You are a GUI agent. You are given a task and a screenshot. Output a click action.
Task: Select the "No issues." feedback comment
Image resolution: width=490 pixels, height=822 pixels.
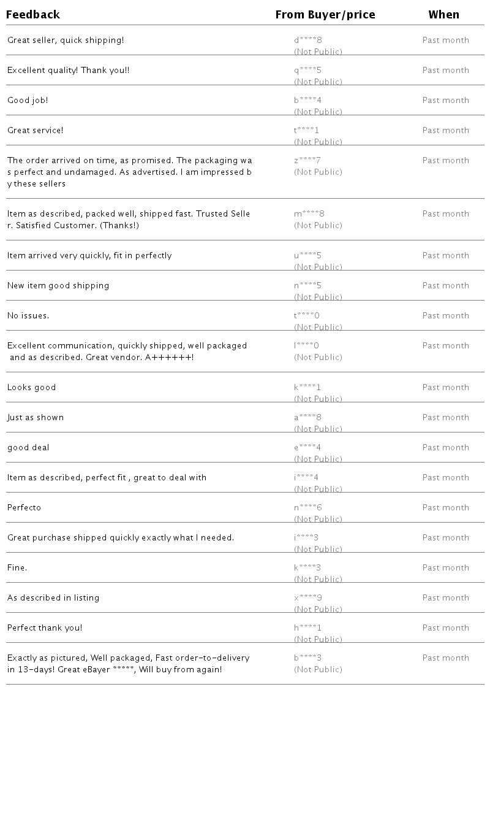tap(28, 316)
